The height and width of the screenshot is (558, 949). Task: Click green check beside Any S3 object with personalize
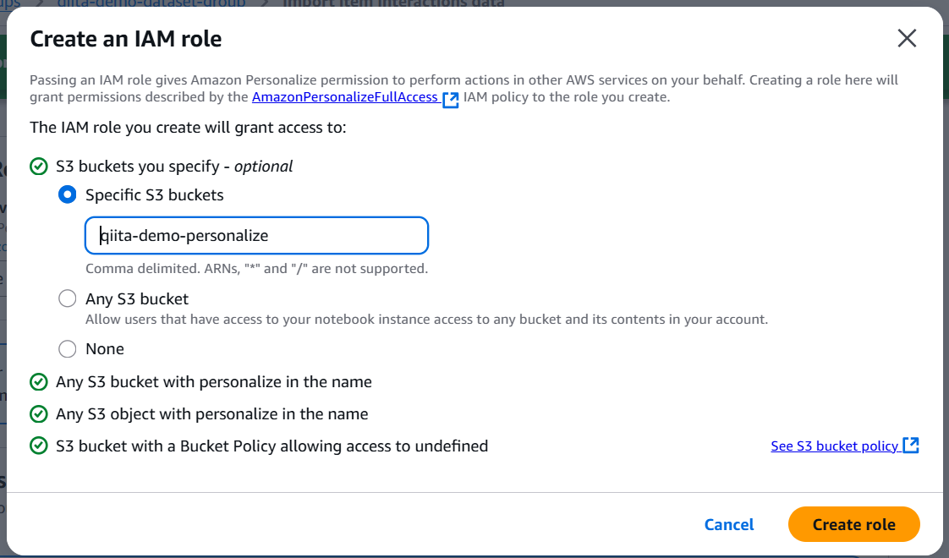[x=38, y=414]
